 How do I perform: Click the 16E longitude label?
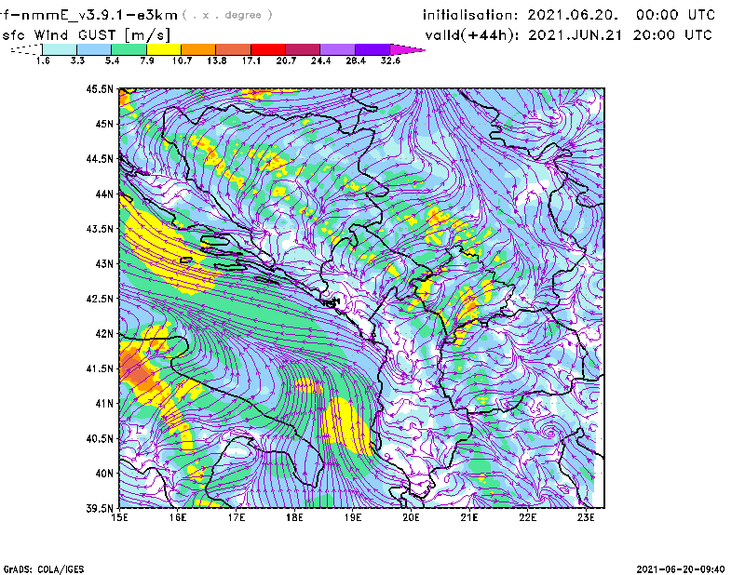click(178, 517)
